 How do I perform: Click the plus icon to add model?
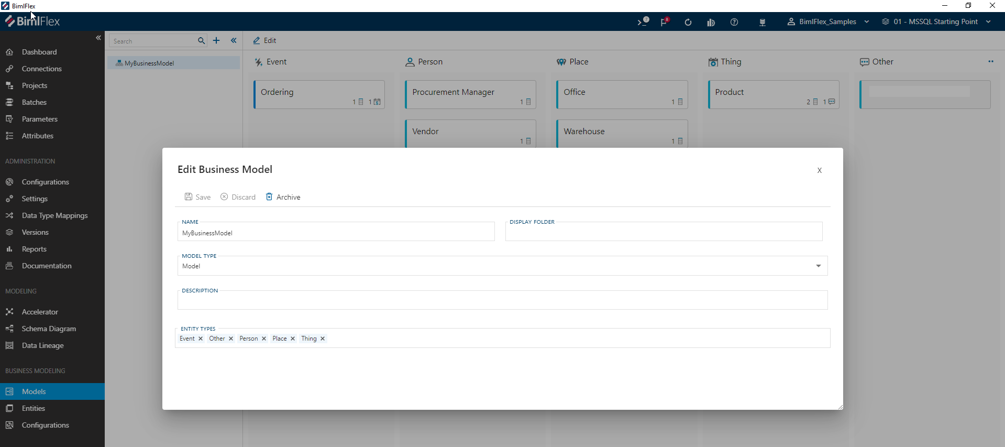point(216,40)
